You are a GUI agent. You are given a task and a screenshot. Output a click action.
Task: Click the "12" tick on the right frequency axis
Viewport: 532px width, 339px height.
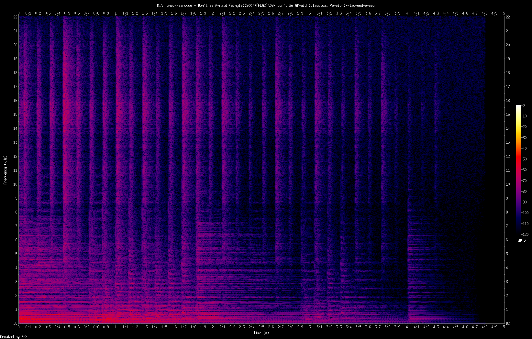(508, 157)
